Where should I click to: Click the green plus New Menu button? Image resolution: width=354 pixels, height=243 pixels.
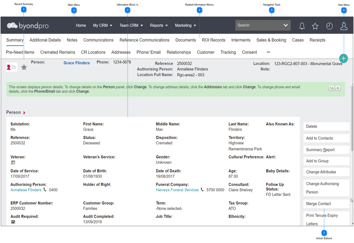pyautogui.click(x=344, y=58)
